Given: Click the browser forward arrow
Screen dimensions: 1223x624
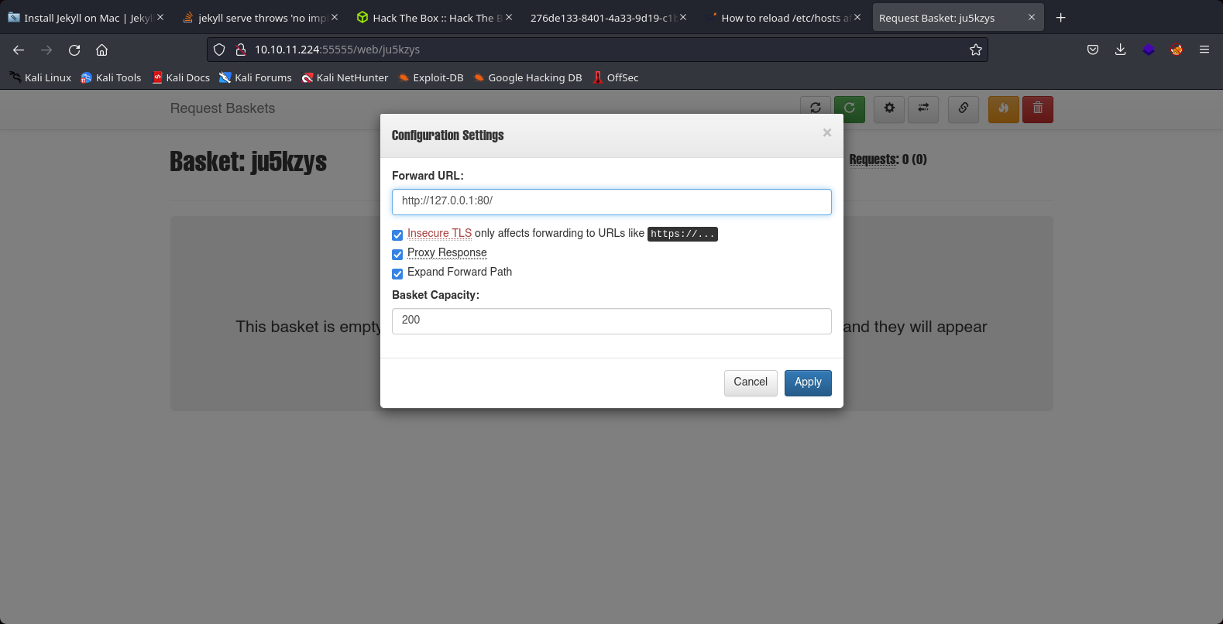Looking at the screenshot, I should [x=46, y=50].
